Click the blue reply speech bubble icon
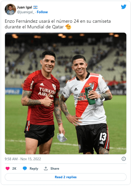 click(x=25, y=169)
